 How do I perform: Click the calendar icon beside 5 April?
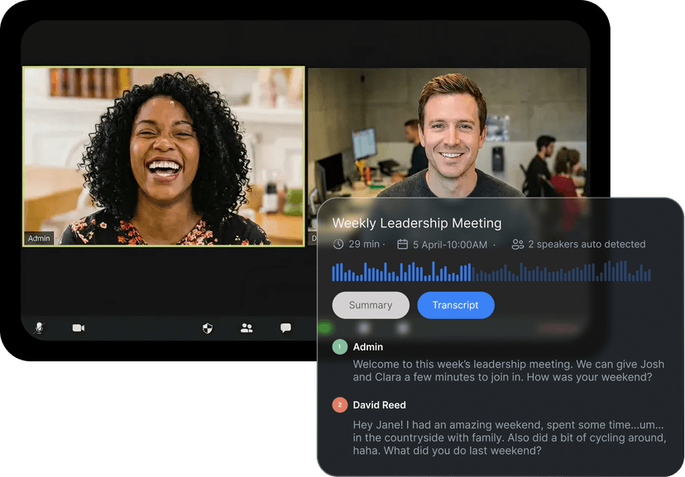click(x=402, y=245)
